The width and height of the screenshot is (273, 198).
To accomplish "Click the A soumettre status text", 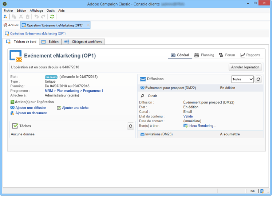I will coord(230,134).
